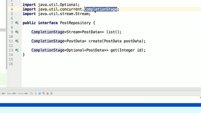Click the cherry-pick icon in the log toolbar

47,94
